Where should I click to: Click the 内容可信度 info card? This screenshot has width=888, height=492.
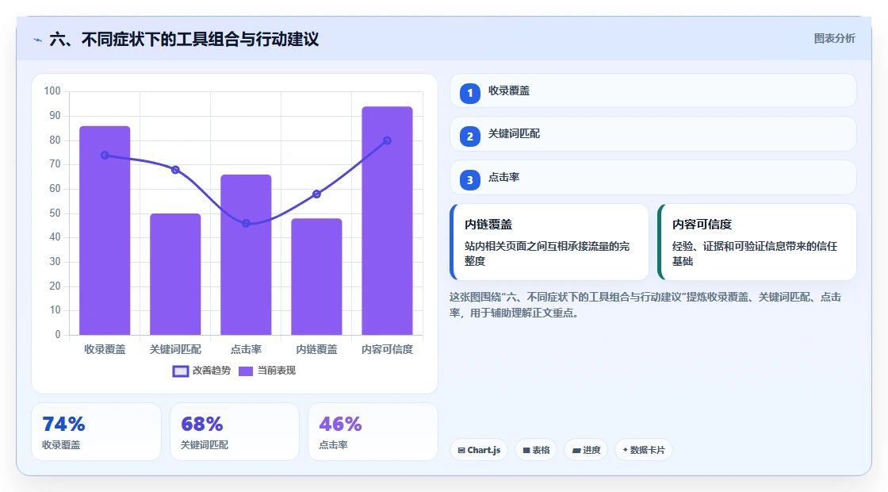(757, 242)
